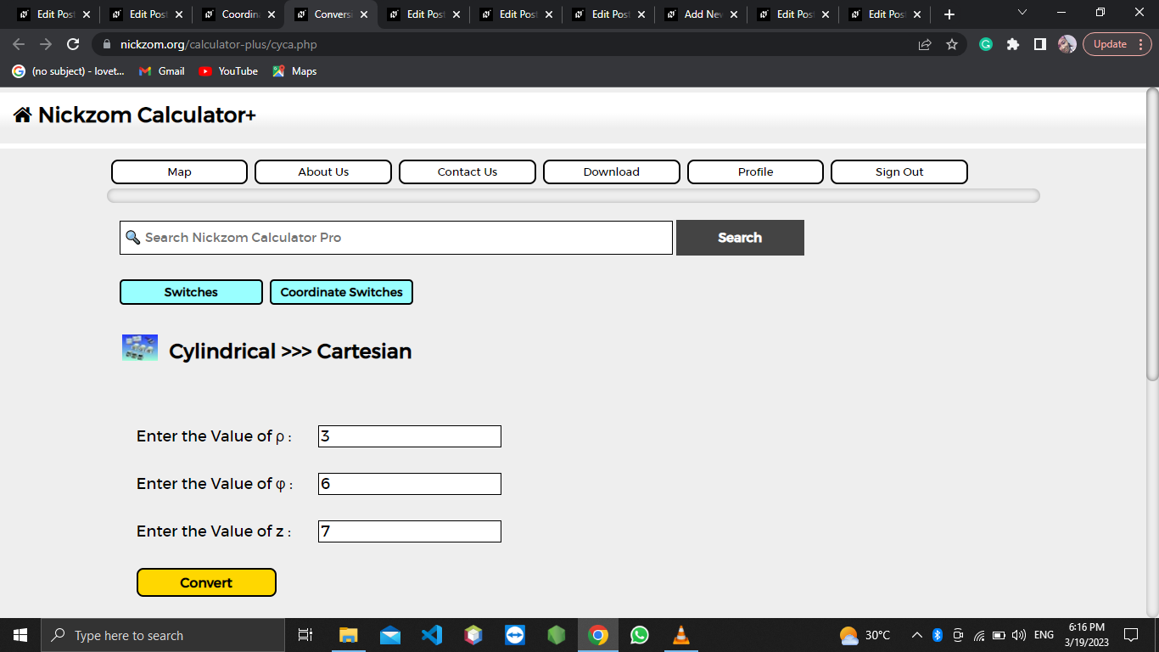Click the Nickzom home icon
1159x652 pixels.
point(23,115)
